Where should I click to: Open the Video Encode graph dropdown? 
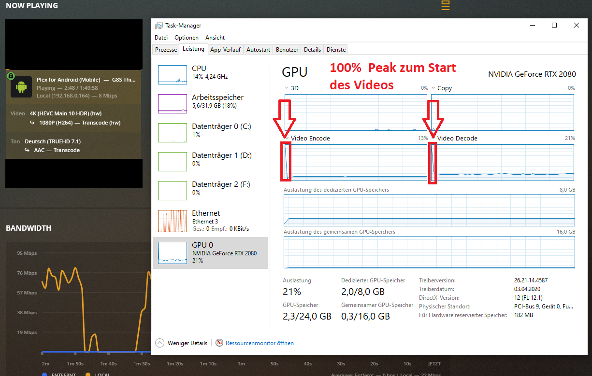click(287, 138)
